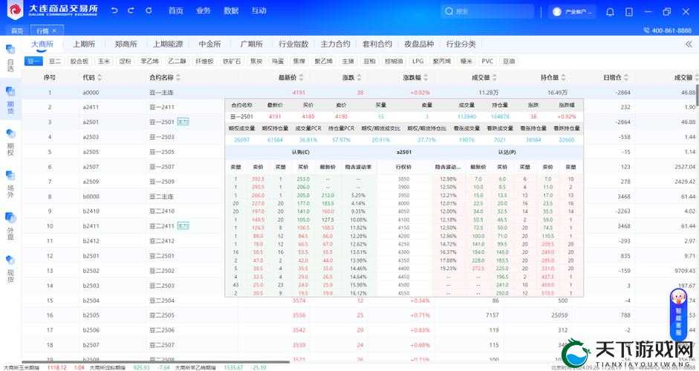This screenshot has width=699, height=371.
Task: Select the 铁矿石 product filter
Action: point(232,61)
